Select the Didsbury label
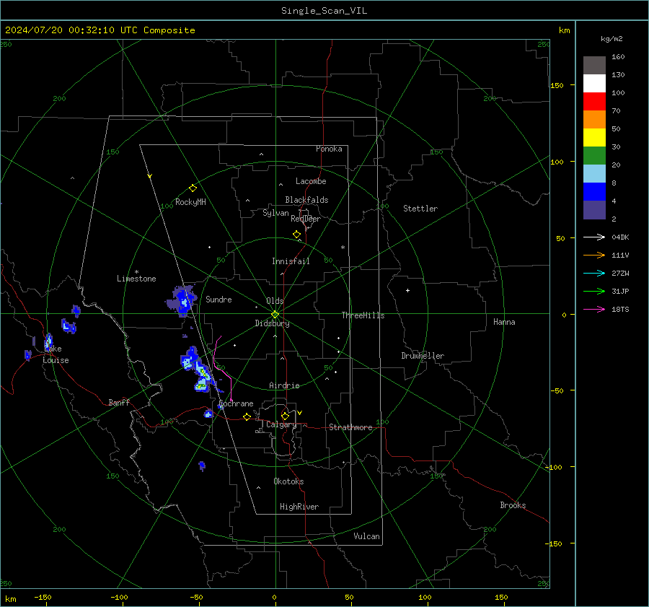Screen dimensions: 649x607 coord(272,323)
